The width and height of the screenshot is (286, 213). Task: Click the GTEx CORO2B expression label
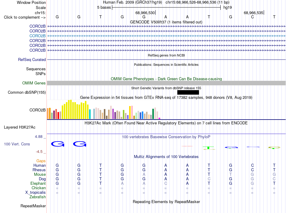click(38, 110)
